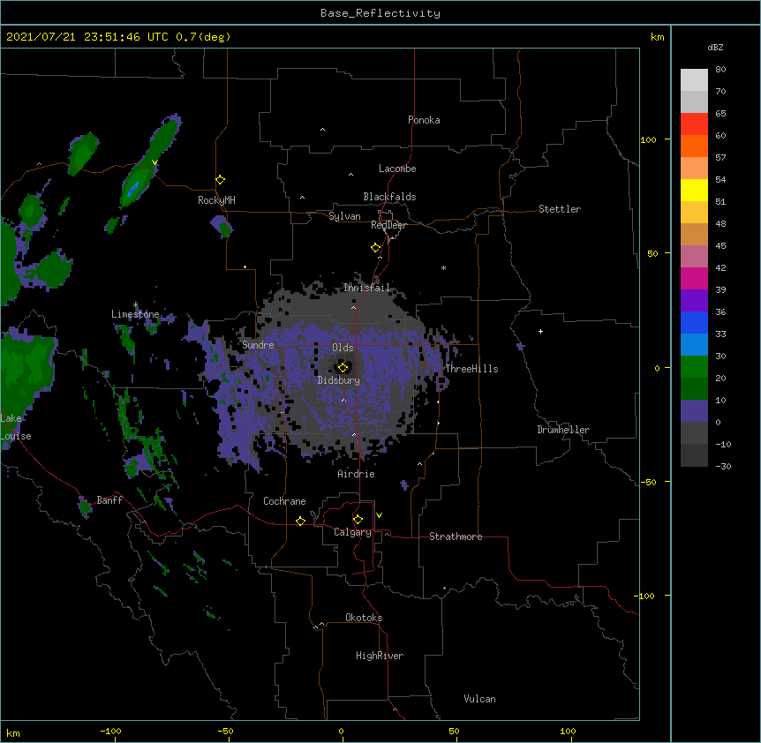The height and width of the screenshot is (743, 761).
Task: Click the -50 tick label on the bottom axis
Action: click(225, 731)
